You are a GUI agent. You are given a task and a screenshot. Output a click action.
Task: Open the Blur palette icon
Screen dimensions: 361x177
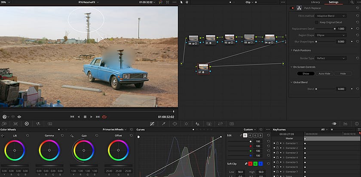pos(197,124)
